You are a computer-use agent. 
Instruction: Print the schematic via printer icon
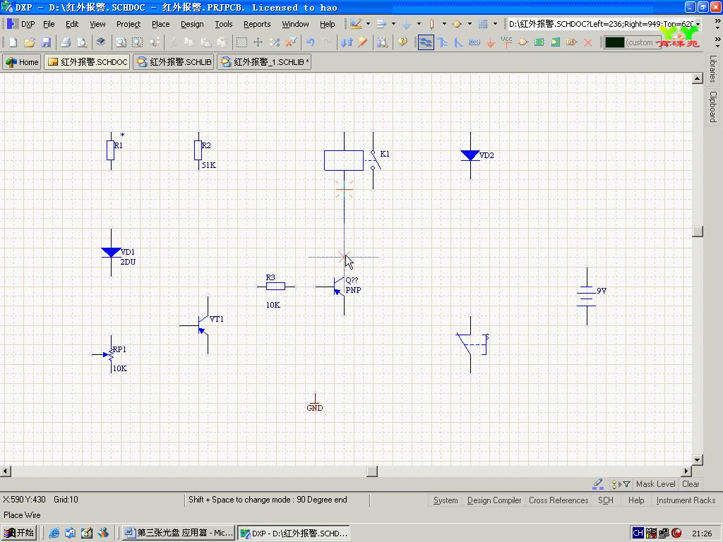coord(65,42)
